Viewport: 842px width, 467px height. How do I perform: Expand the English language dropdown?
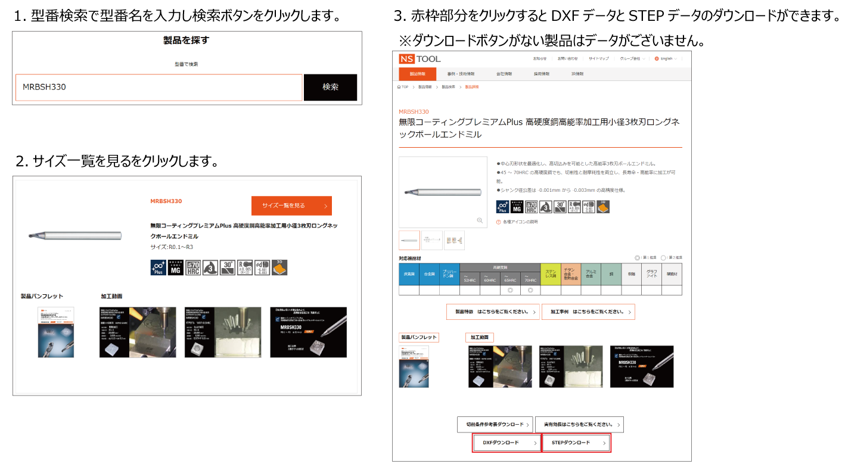666,58
